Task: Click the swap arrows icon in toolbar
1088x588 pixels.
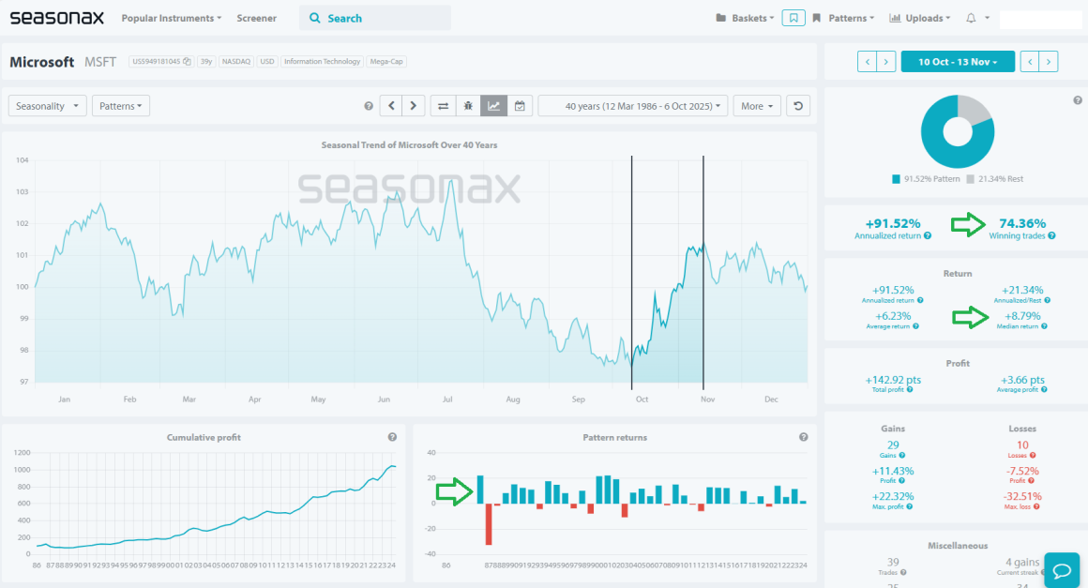Action: 443,106
